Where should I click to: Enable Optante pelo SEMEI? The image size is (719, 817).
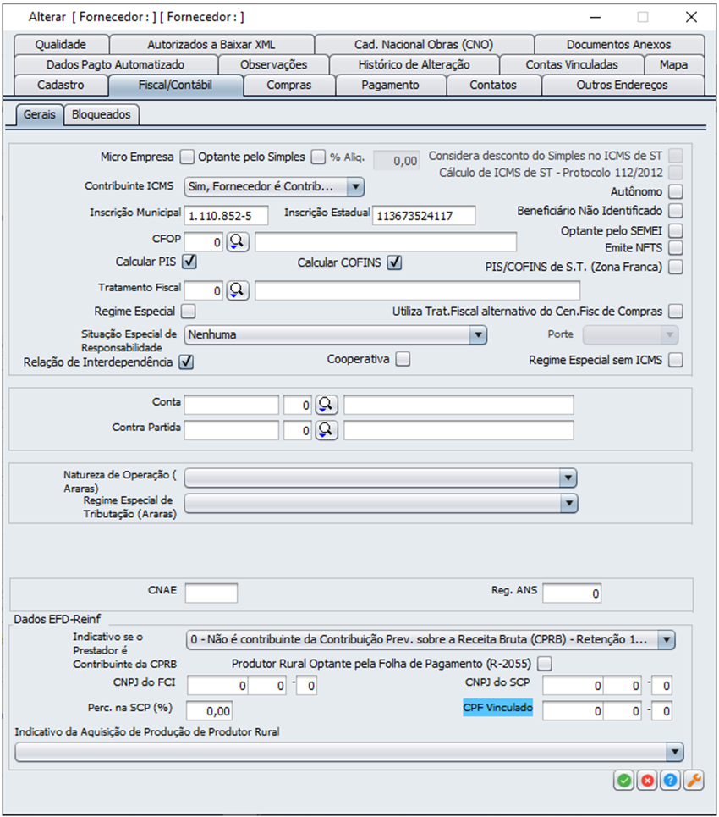(x=676, y=230)
